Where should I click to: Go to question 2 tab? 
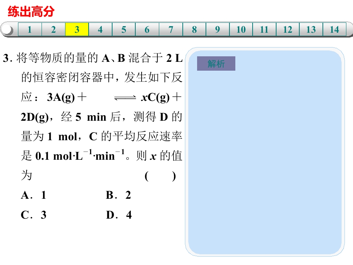coord(53,29)
